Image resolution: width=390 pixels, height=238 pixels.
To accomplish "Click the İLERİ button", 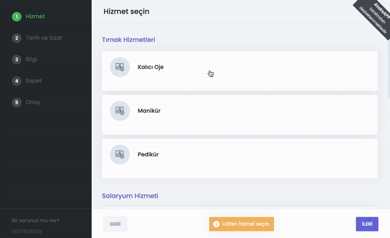I will click(367, 224).
